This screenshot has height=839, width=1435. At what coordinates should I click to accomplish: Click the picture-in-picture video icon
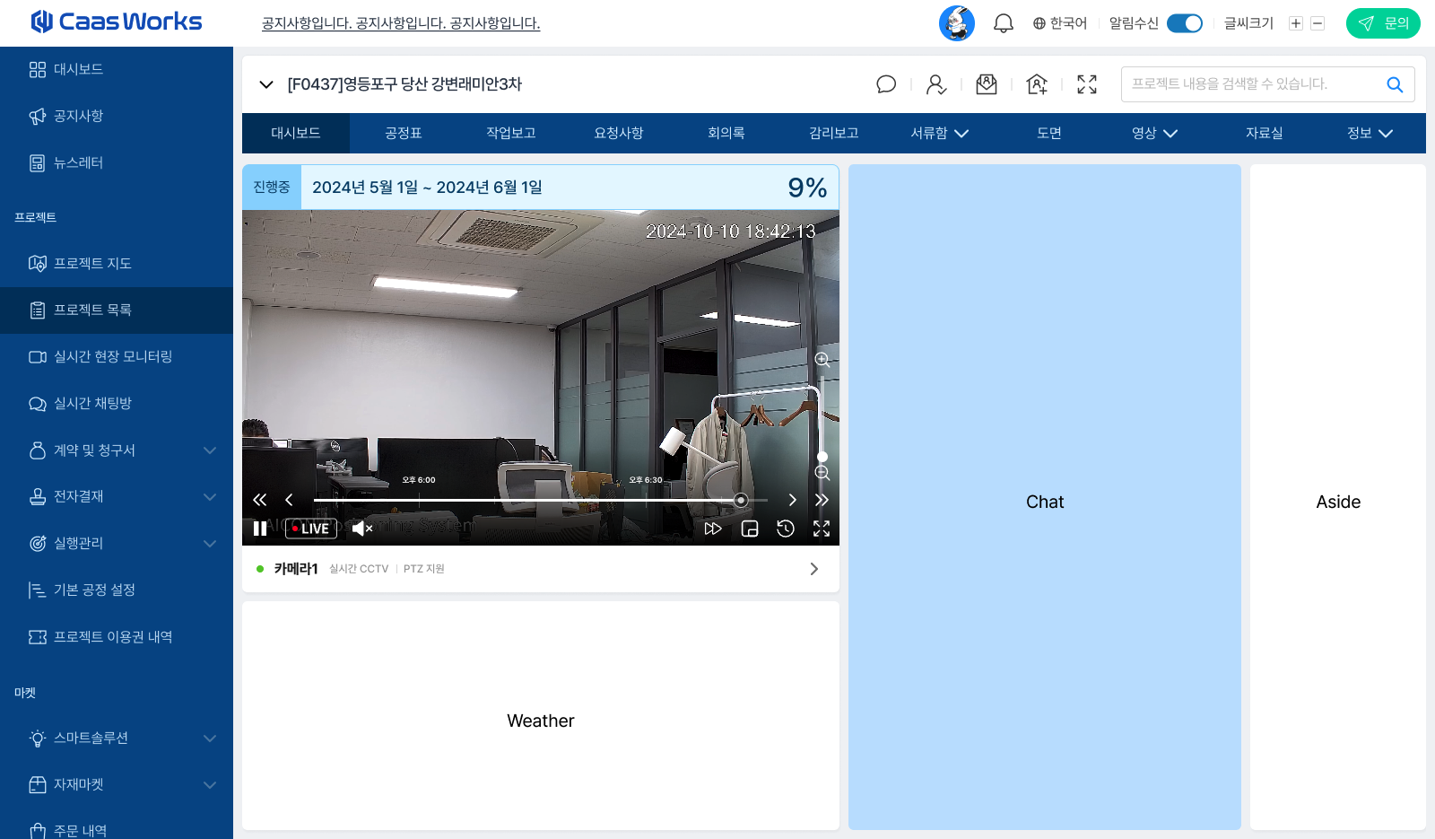pyautogui.click(x=750, y=529)
